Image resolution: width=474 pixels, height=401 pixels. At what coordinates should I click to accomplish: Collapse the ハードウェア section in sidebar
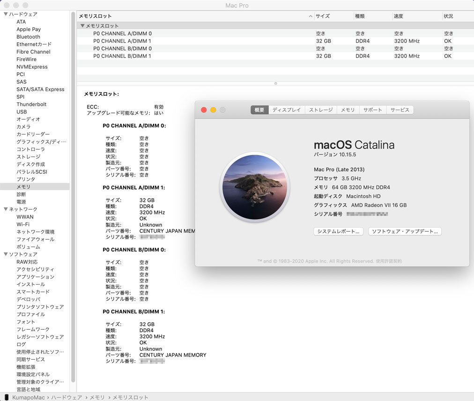click(6, 14)
